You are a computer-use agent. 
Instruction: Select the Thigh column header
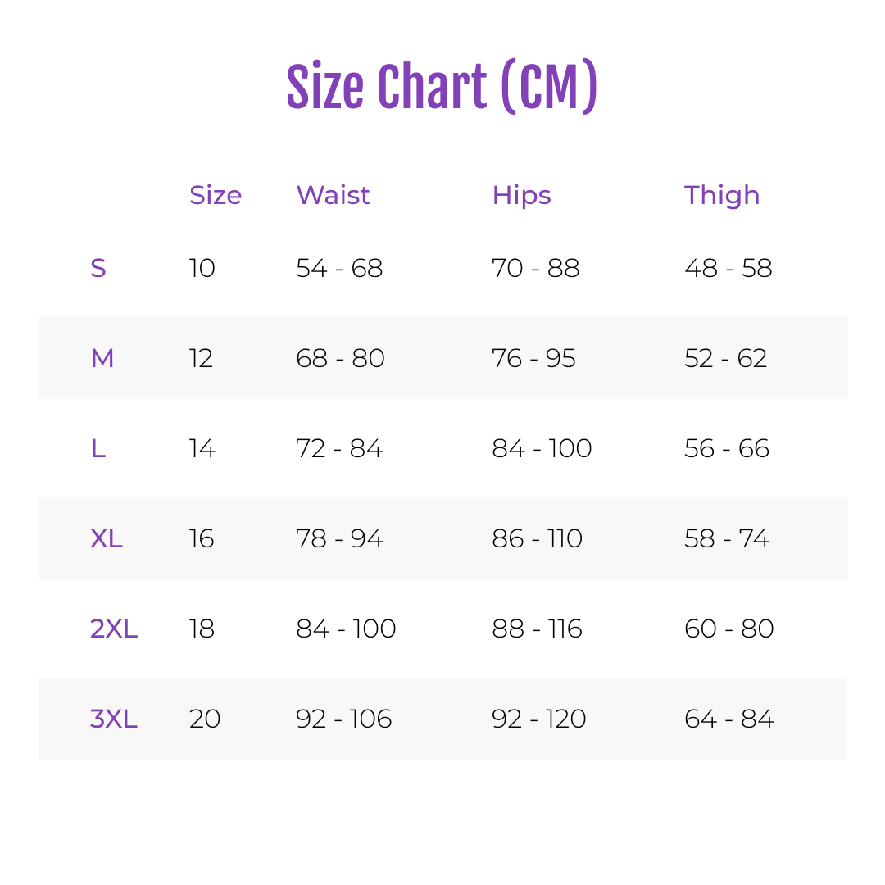click(x=722, y=196)
